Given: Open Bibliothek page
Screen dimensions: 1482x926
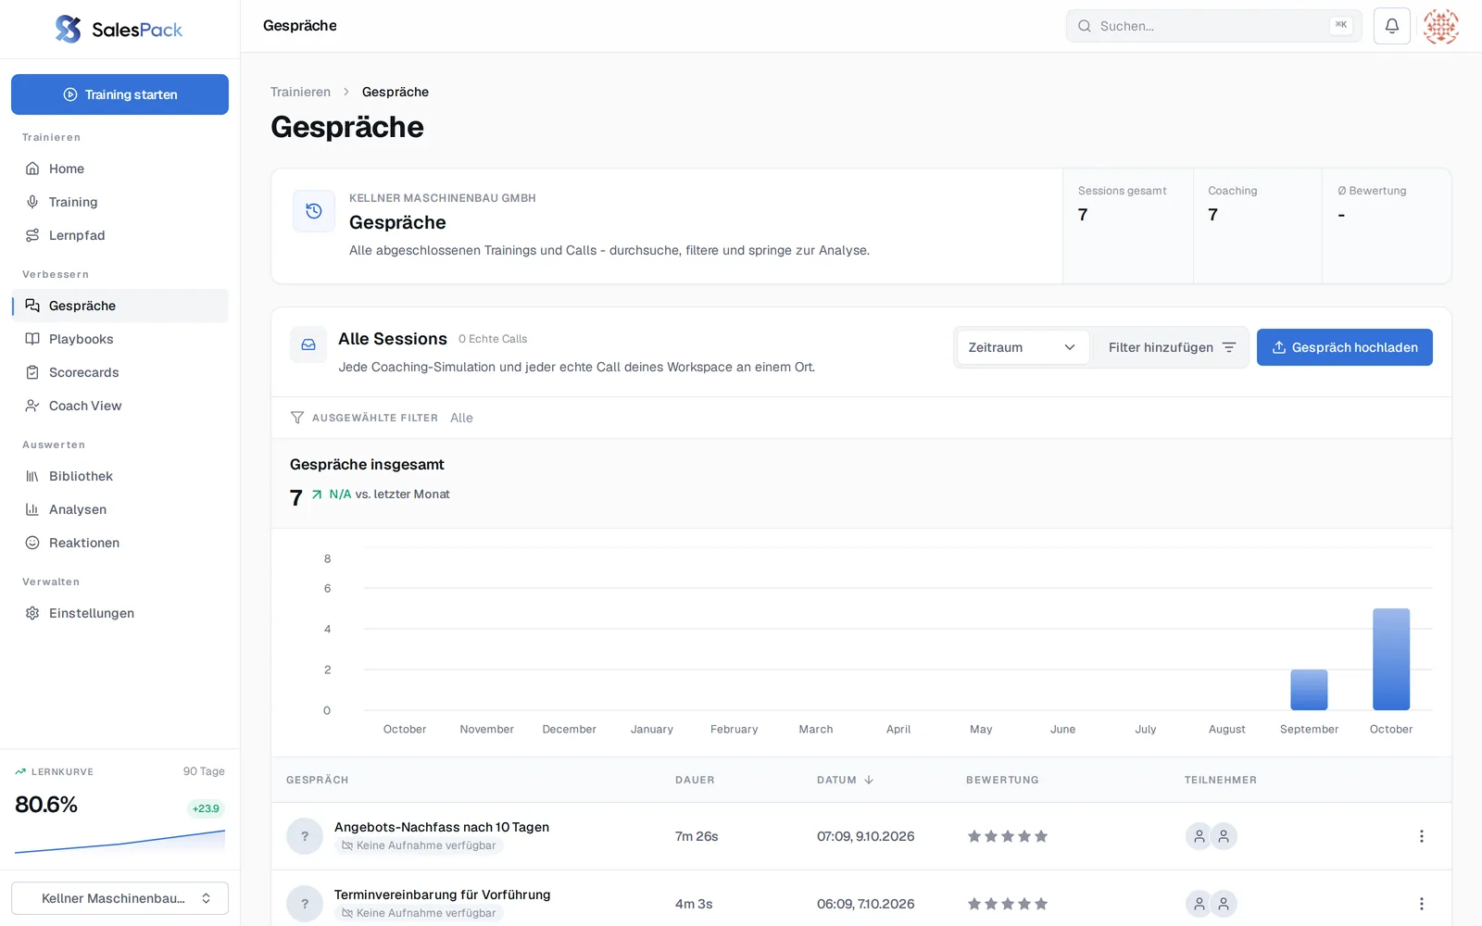Looking at the screenshot, I should [x=119, y=476].
